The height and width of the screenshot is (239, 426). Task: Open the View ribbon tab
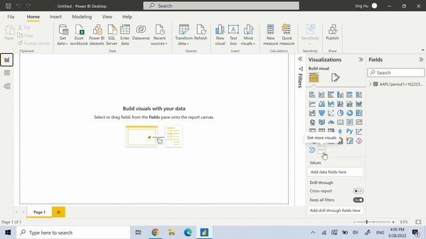tap(107, 17)
